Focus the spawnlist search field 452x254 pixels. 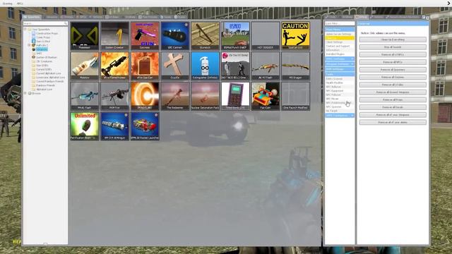coord(45,23)
